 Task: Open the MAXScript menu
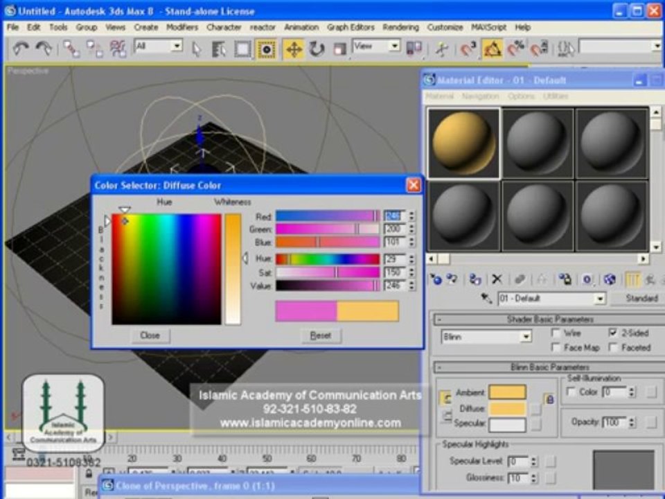pos(488,27)
